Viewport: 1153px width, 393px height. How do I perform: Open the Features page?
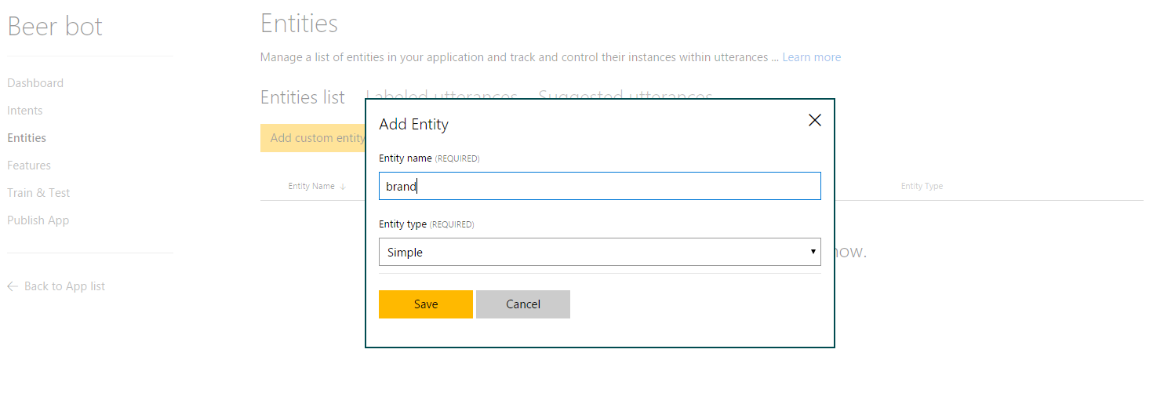click(x=29, y=166)
